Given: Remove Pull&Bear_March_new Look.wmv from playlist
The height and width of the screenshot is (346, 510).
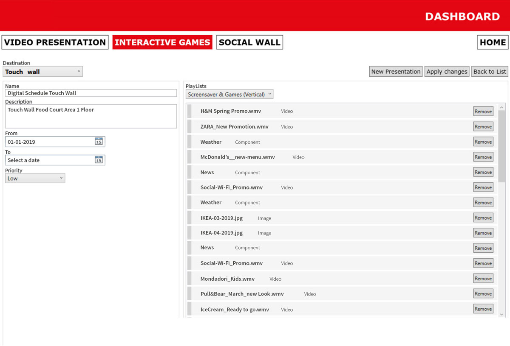Looking at the screenshot, I should click(x=483, y=294).
